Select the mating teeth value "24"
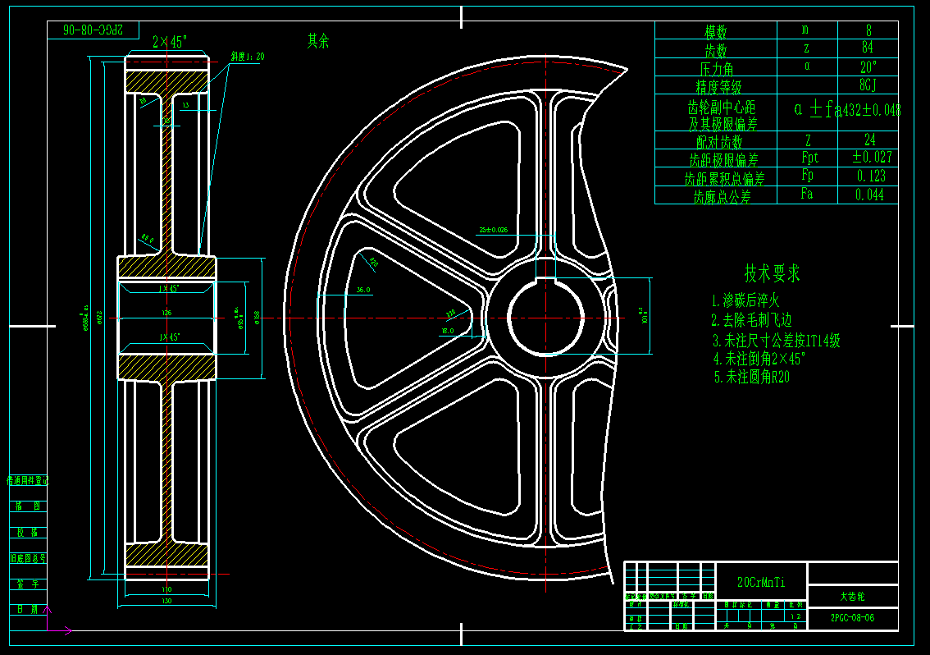This screenshot has height=655, width=930. tap(869, 140)
